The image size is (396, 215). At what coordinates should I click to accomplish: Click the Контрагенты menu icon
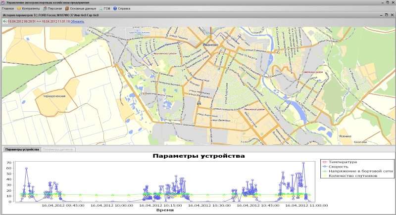19,8
